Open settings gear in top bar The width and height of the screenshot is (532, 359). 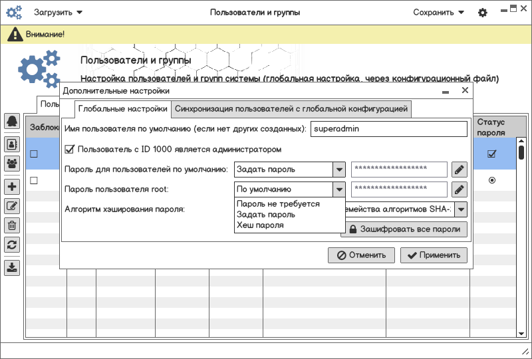(483, 13)
